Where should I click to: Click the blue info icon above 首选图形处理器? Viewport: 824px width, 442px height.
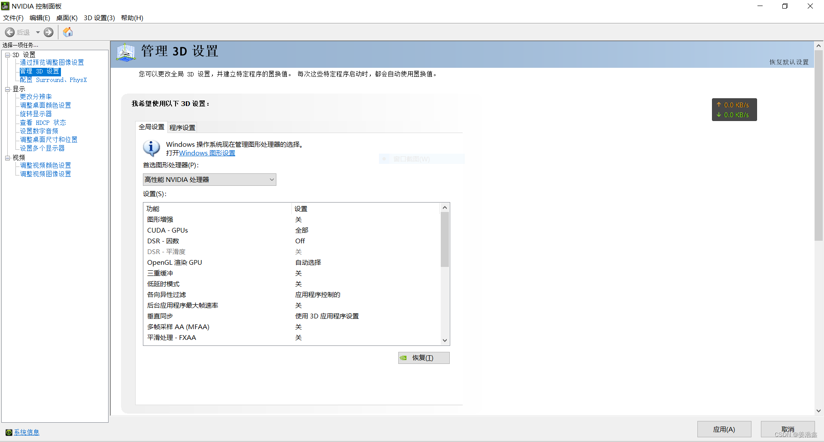point(151,148)
